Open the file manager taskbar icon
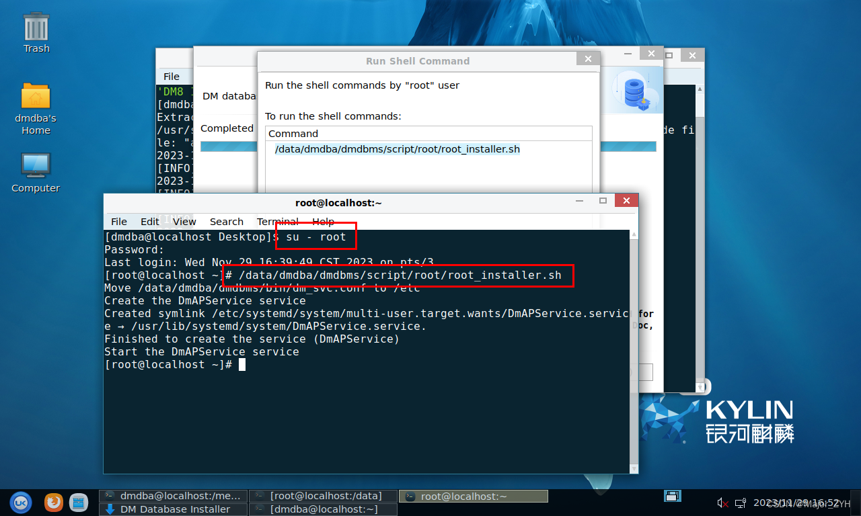 (79, 502)
